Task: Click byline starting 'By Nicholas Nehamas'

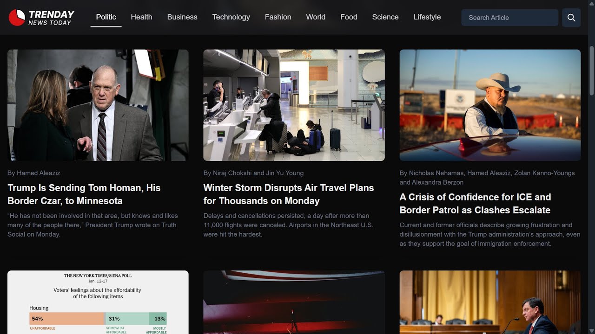Action: click(487, 178)
